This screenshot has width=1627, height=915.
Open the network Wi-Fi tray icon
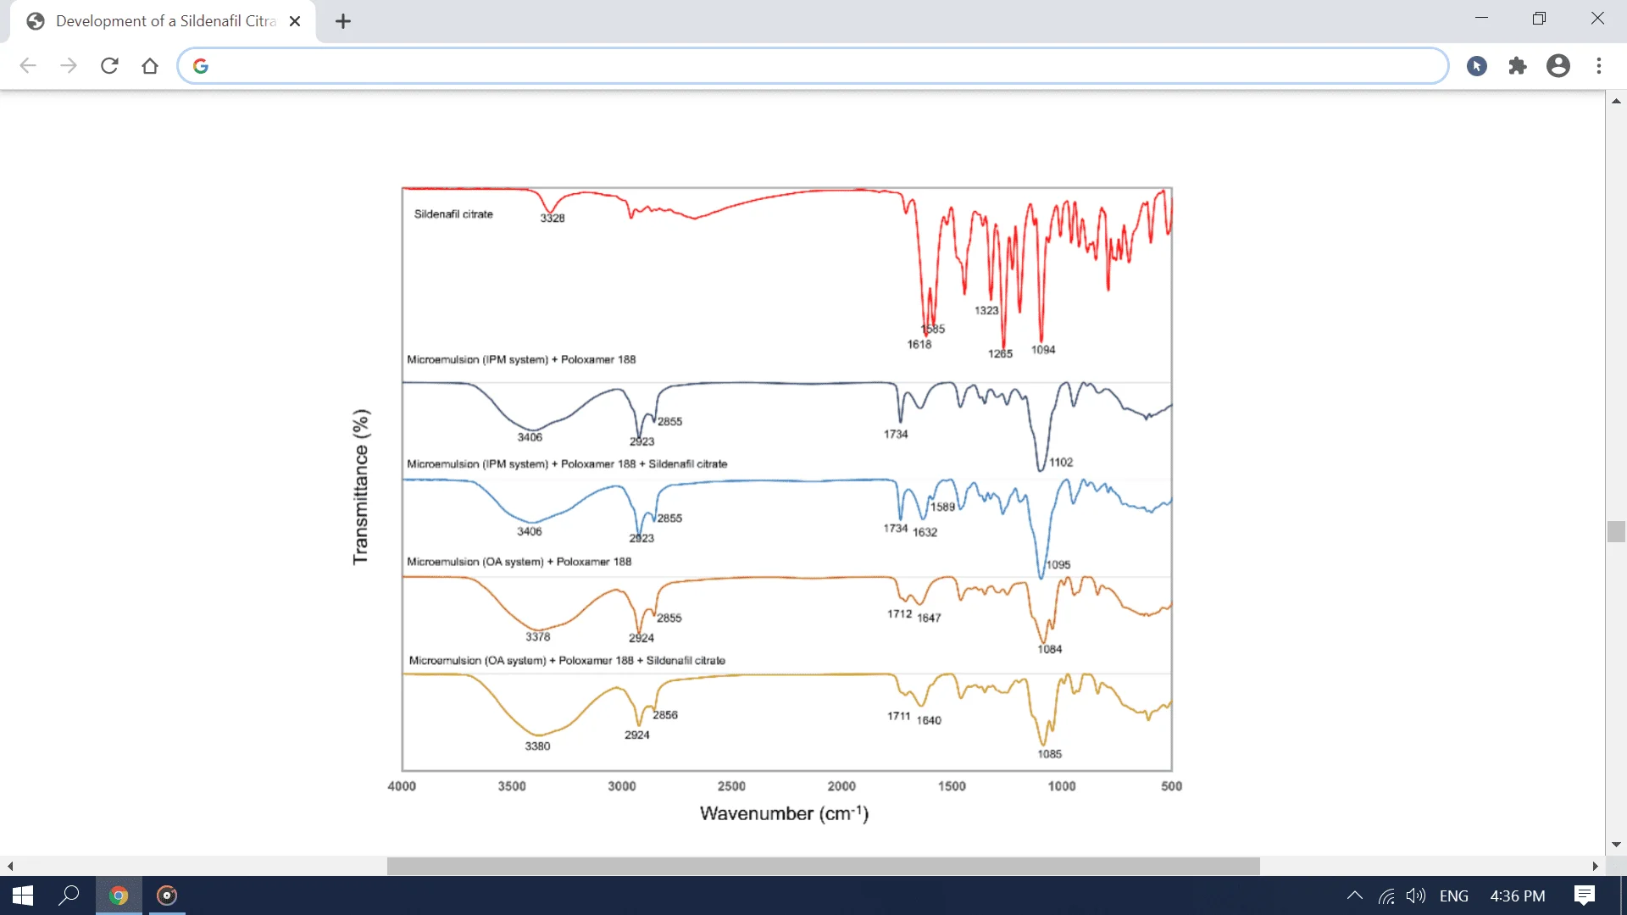click(1386, 896)
